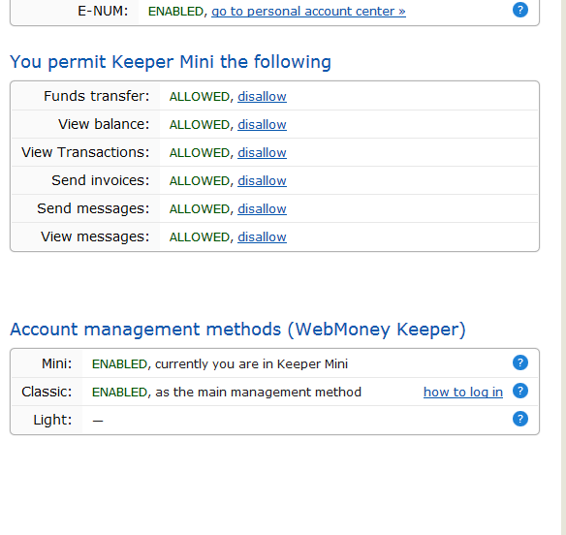Image resolution: width=566 pixels, height=535 pixels.
Task: Disallow Send invoices permission
Action: coord(262,181)
